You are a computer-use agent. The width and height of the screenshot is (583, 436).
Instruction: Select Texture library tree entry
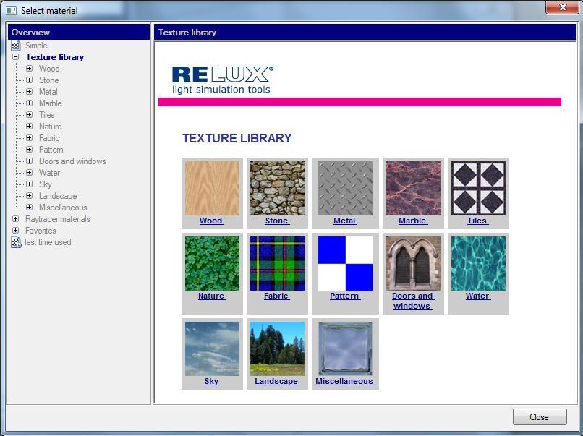click(x=55, y=57)
